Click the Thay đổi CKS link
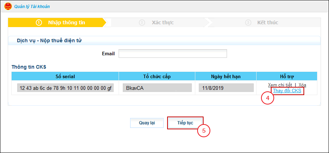The width and height of the screenshot is (329, 153). 287,91
